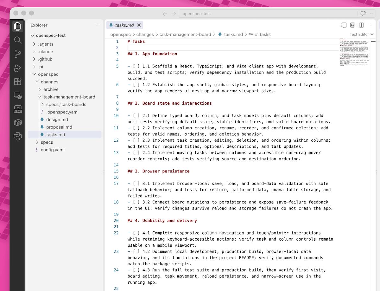
Task: Open the Python view in the activity bar
Action: 18,137
